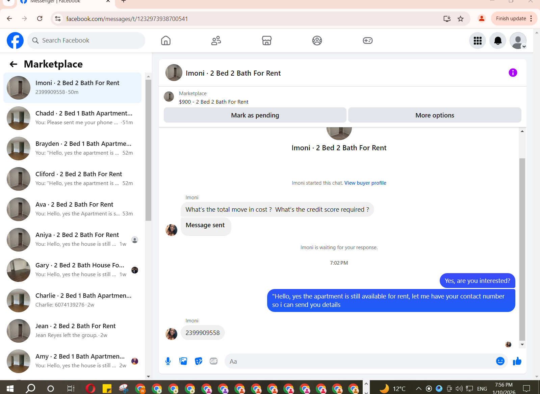Click More options button
This screenshot has height=394, width=540.
[435, 115]
